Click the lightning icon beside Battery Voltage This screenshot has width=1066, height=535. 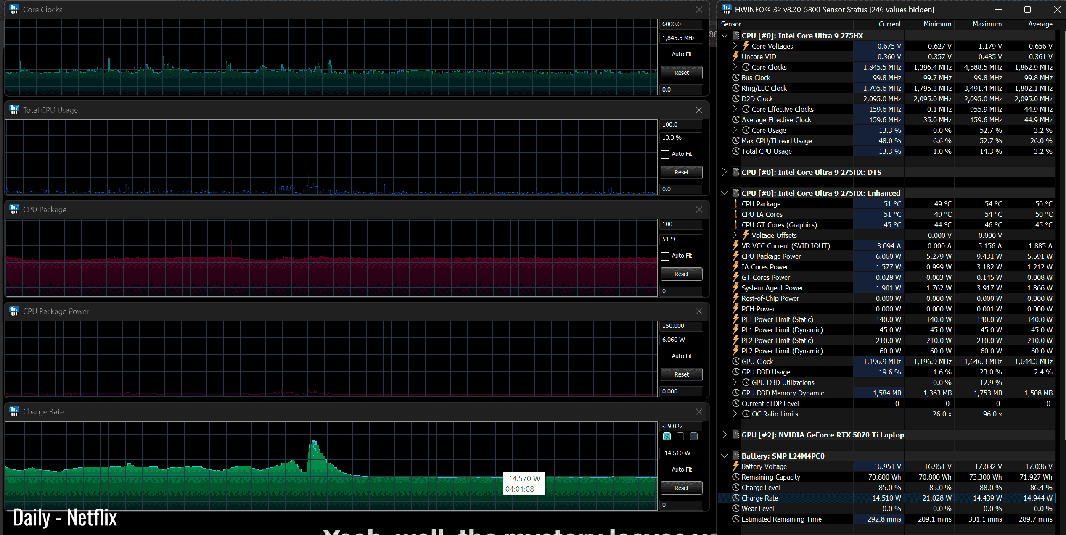[735, 466]
